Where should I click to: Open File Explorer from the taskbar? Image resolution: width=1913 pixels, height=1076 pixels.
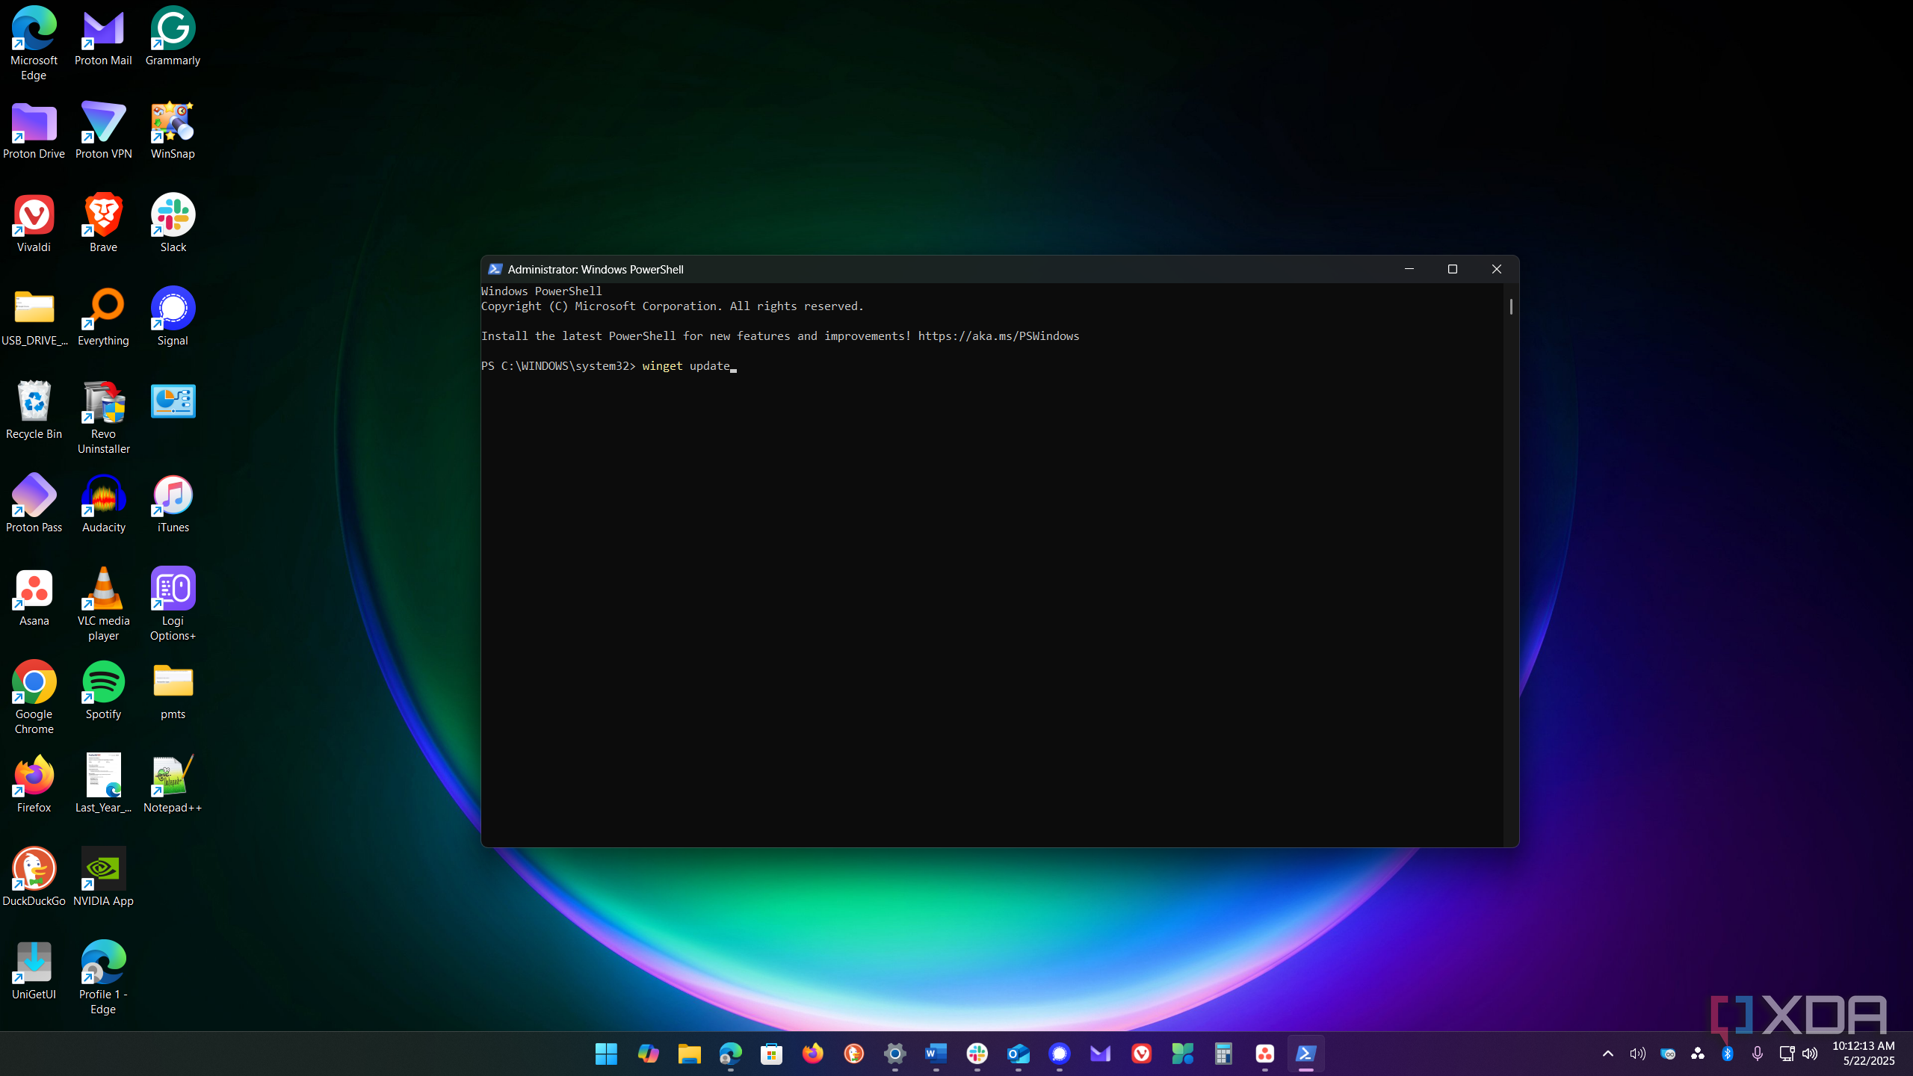tap(689, 1054)
